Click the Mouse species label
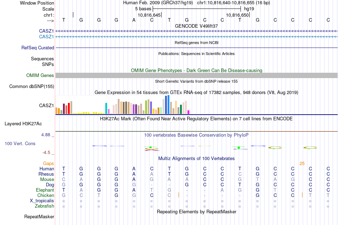 pyautogui.click(x=47, y=180)
